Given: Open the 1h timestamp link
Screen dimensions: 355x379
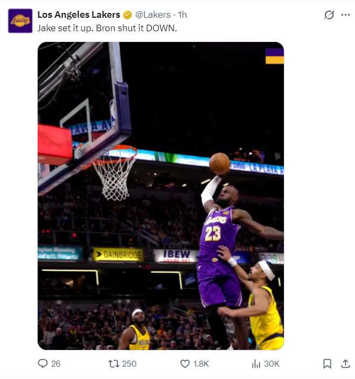Looking at the screenshot, I should click(182, 15).
